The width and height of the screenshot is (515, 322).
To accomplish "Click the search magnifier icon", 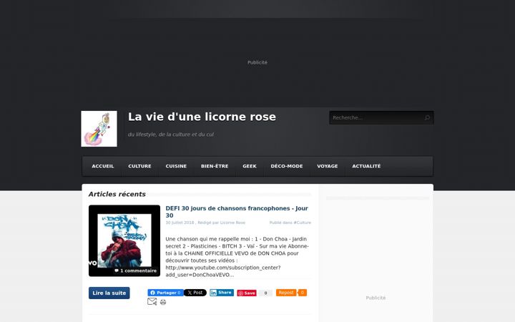I will click(427, 117).
